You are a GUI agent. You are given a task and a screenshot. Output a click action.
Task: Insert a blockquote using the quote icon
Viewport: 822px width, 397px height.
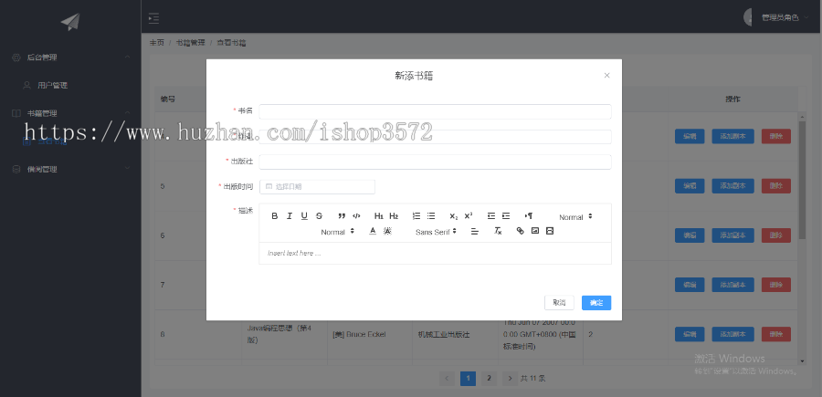tap(342, 215)
